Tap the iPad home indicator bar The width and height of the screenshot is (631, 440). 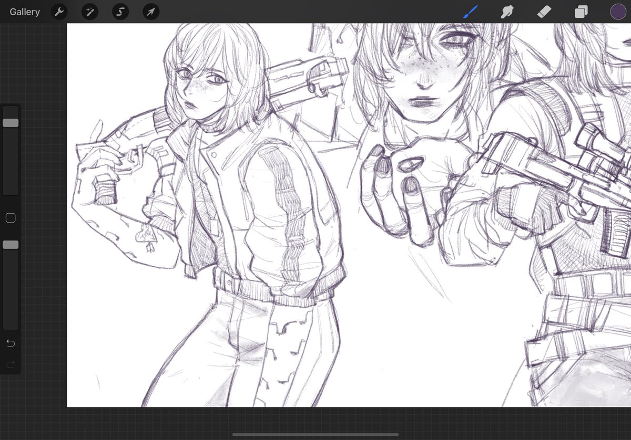(315, 435)
